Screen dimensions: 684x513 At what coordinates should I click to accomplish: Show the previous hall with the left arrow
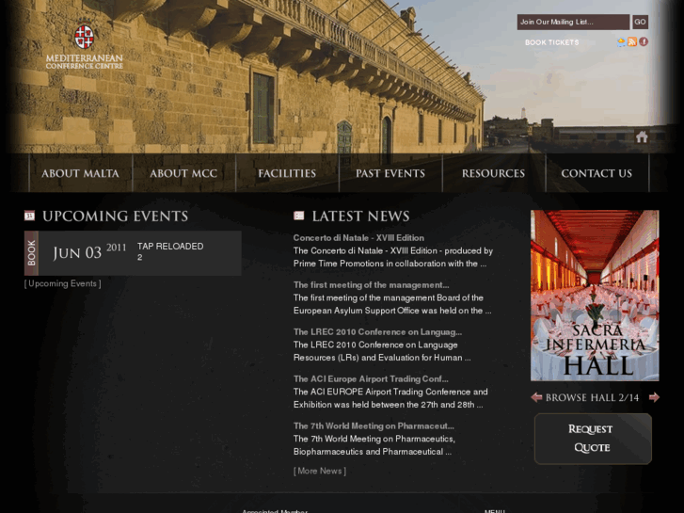536,397
